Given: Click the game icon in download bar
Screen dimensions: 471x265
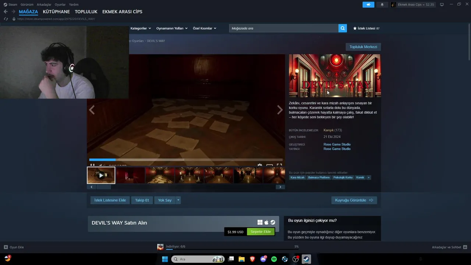Looking at the screenshot, I should [160, 247].
